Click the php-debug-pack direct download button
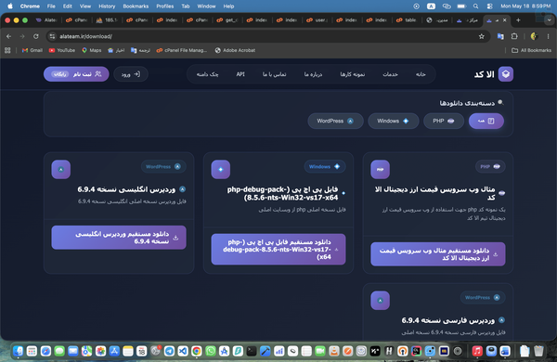557x362 pixels. pyautogui.click(x=278, y=249)
